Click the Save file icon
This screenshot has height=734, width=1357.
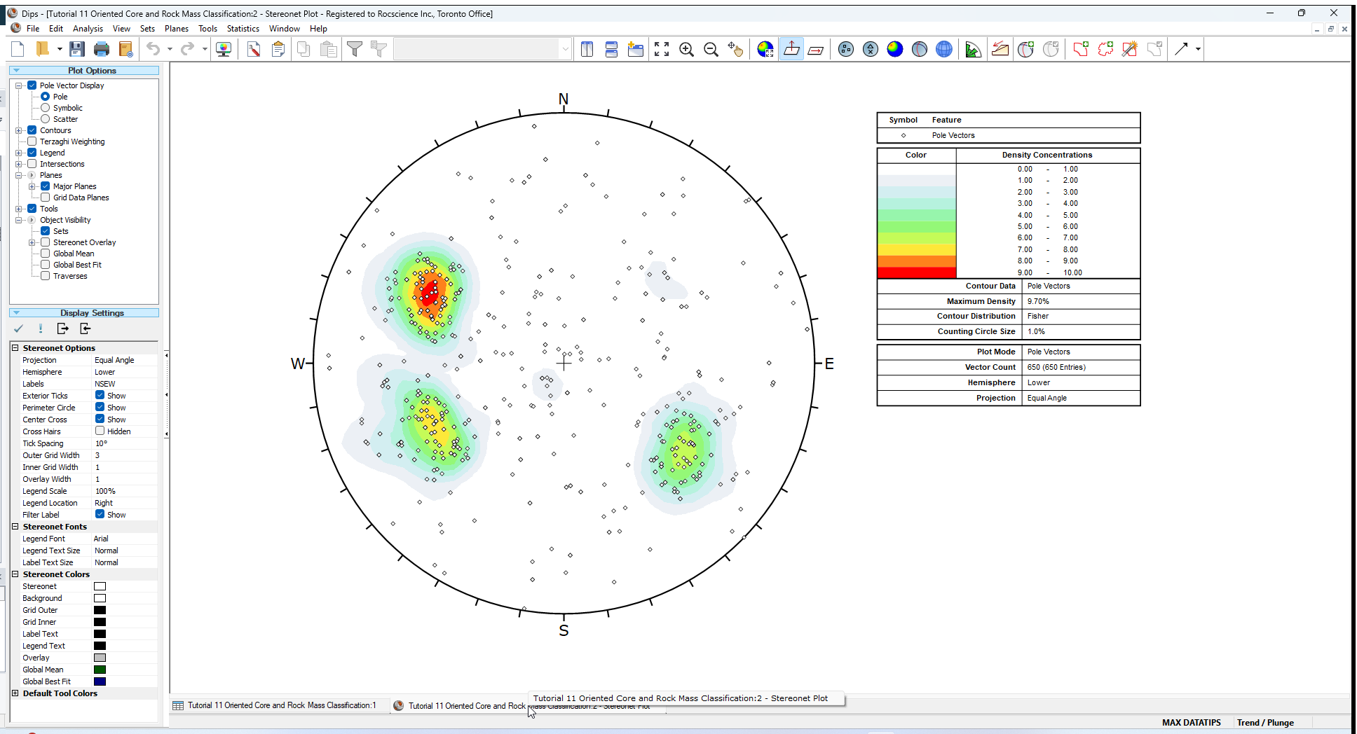click(78, 48)
